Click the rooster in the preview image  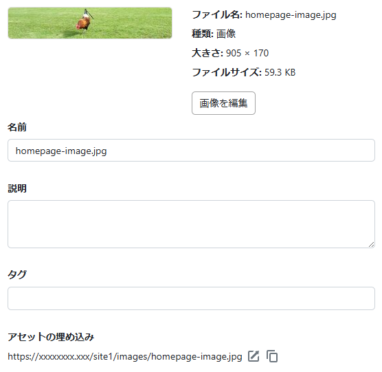pos(84,23)
